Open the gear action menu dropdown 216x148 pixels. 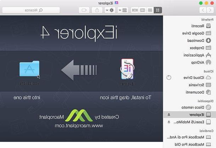pos(110,10)
